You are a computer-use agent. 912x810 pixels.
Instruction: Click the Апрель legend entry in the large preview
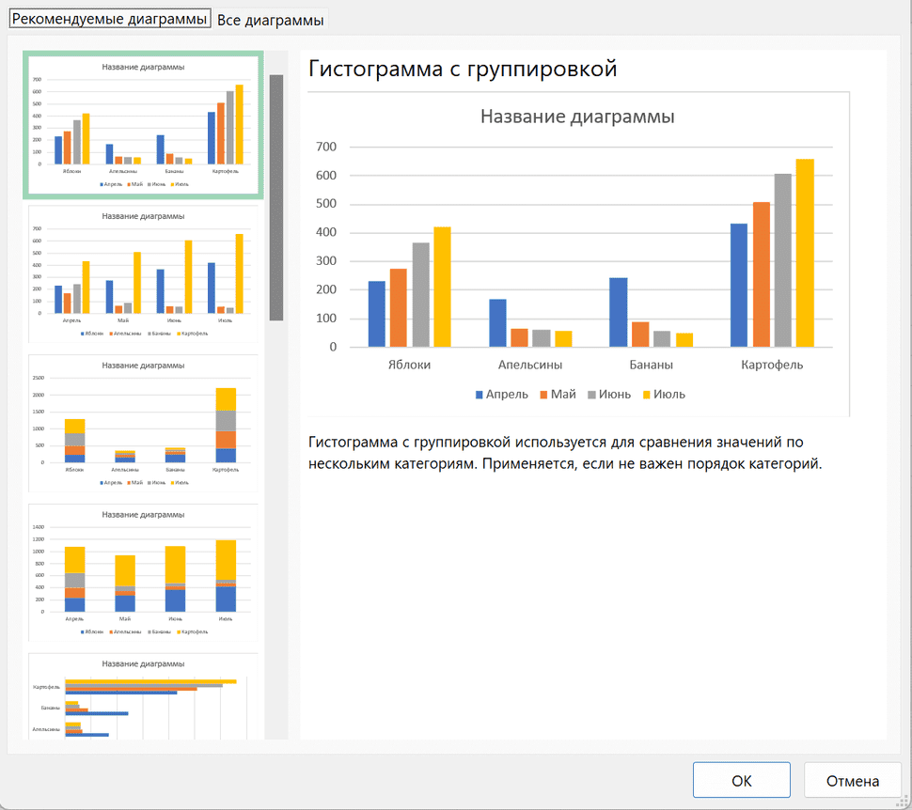tap(501, 395)
